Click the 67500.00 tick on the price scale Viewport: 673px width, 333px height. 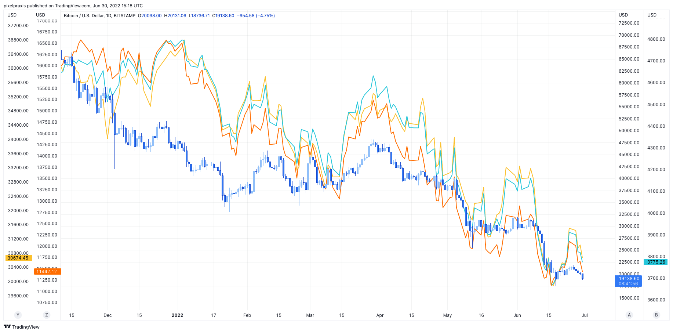629,47
